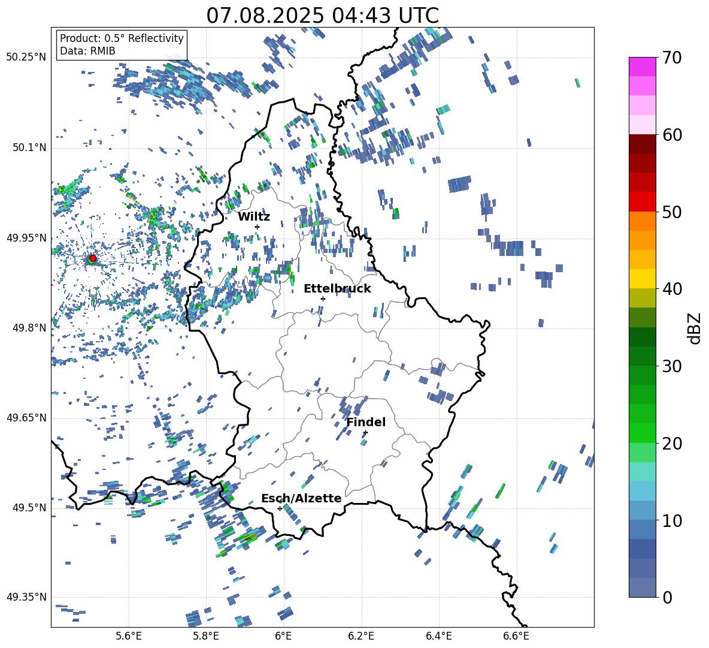Image resolution: width=709 pixels, height=648 pixels.
Task: Click the Esch/Alzette station cross marker
Action: pyautogui.click(x=280, y=508)
